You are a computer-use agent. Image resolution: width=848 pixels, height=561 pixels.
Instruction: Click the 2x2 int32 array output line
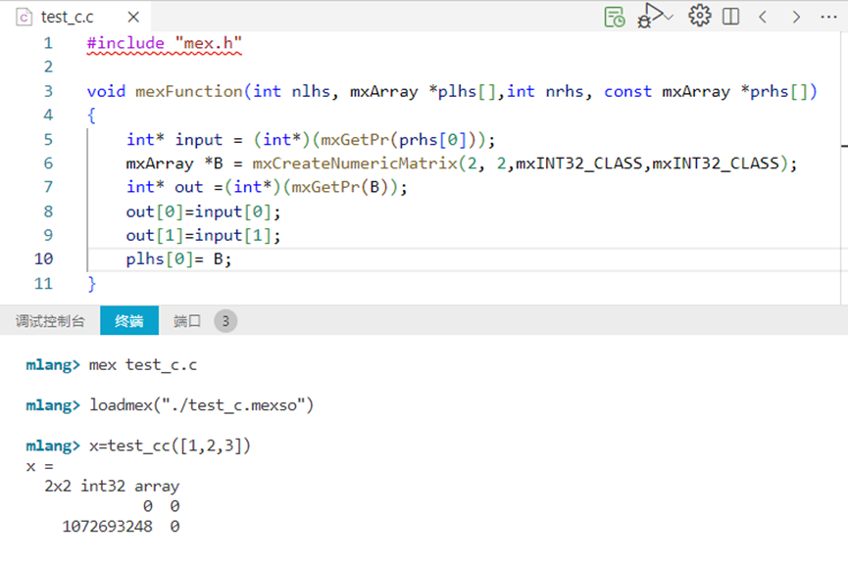click(112, 486)
